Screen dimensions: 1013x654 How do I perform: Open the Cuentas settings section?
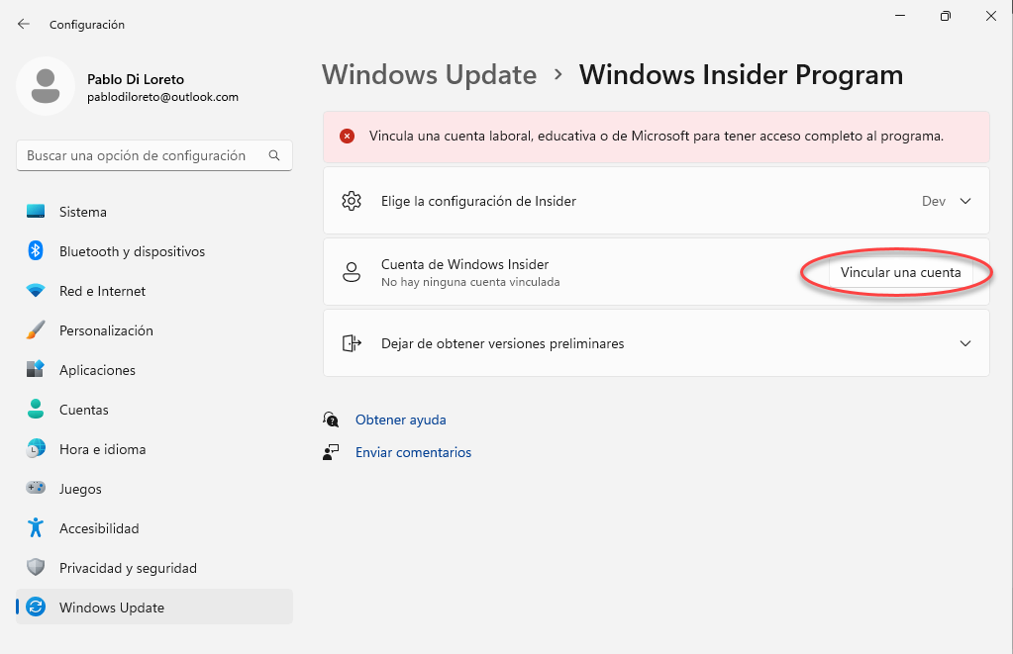(x=83, y=410)
